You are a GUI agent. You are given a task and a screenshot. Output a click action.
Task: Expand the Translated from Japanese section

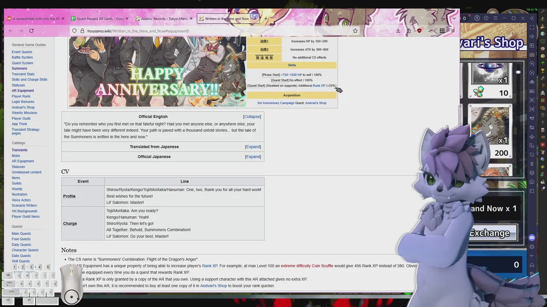point(253,147)
